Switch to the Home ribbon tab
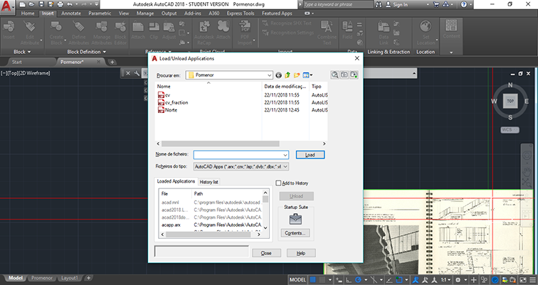This screenshot has height=285, width=538. (x=28, y=14)
